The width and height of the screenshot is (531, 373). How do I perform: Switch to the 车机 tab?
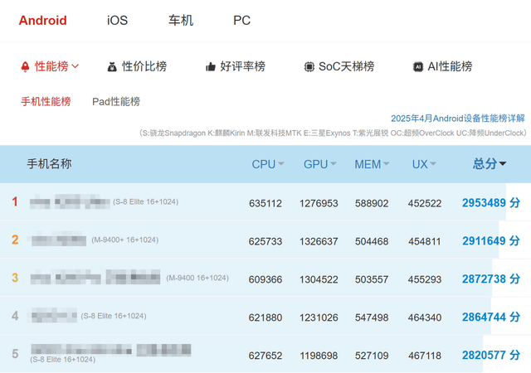[x=180, y=20]
